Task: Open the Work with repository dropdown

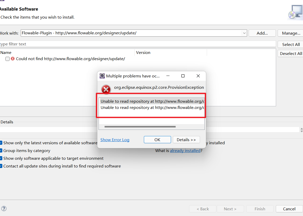Action: click(x=244, y=33)
